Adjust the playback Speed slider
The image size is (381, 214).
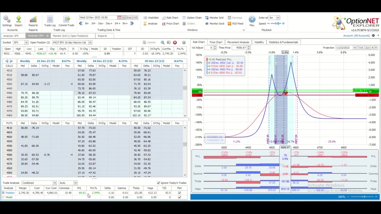(277, 23)
